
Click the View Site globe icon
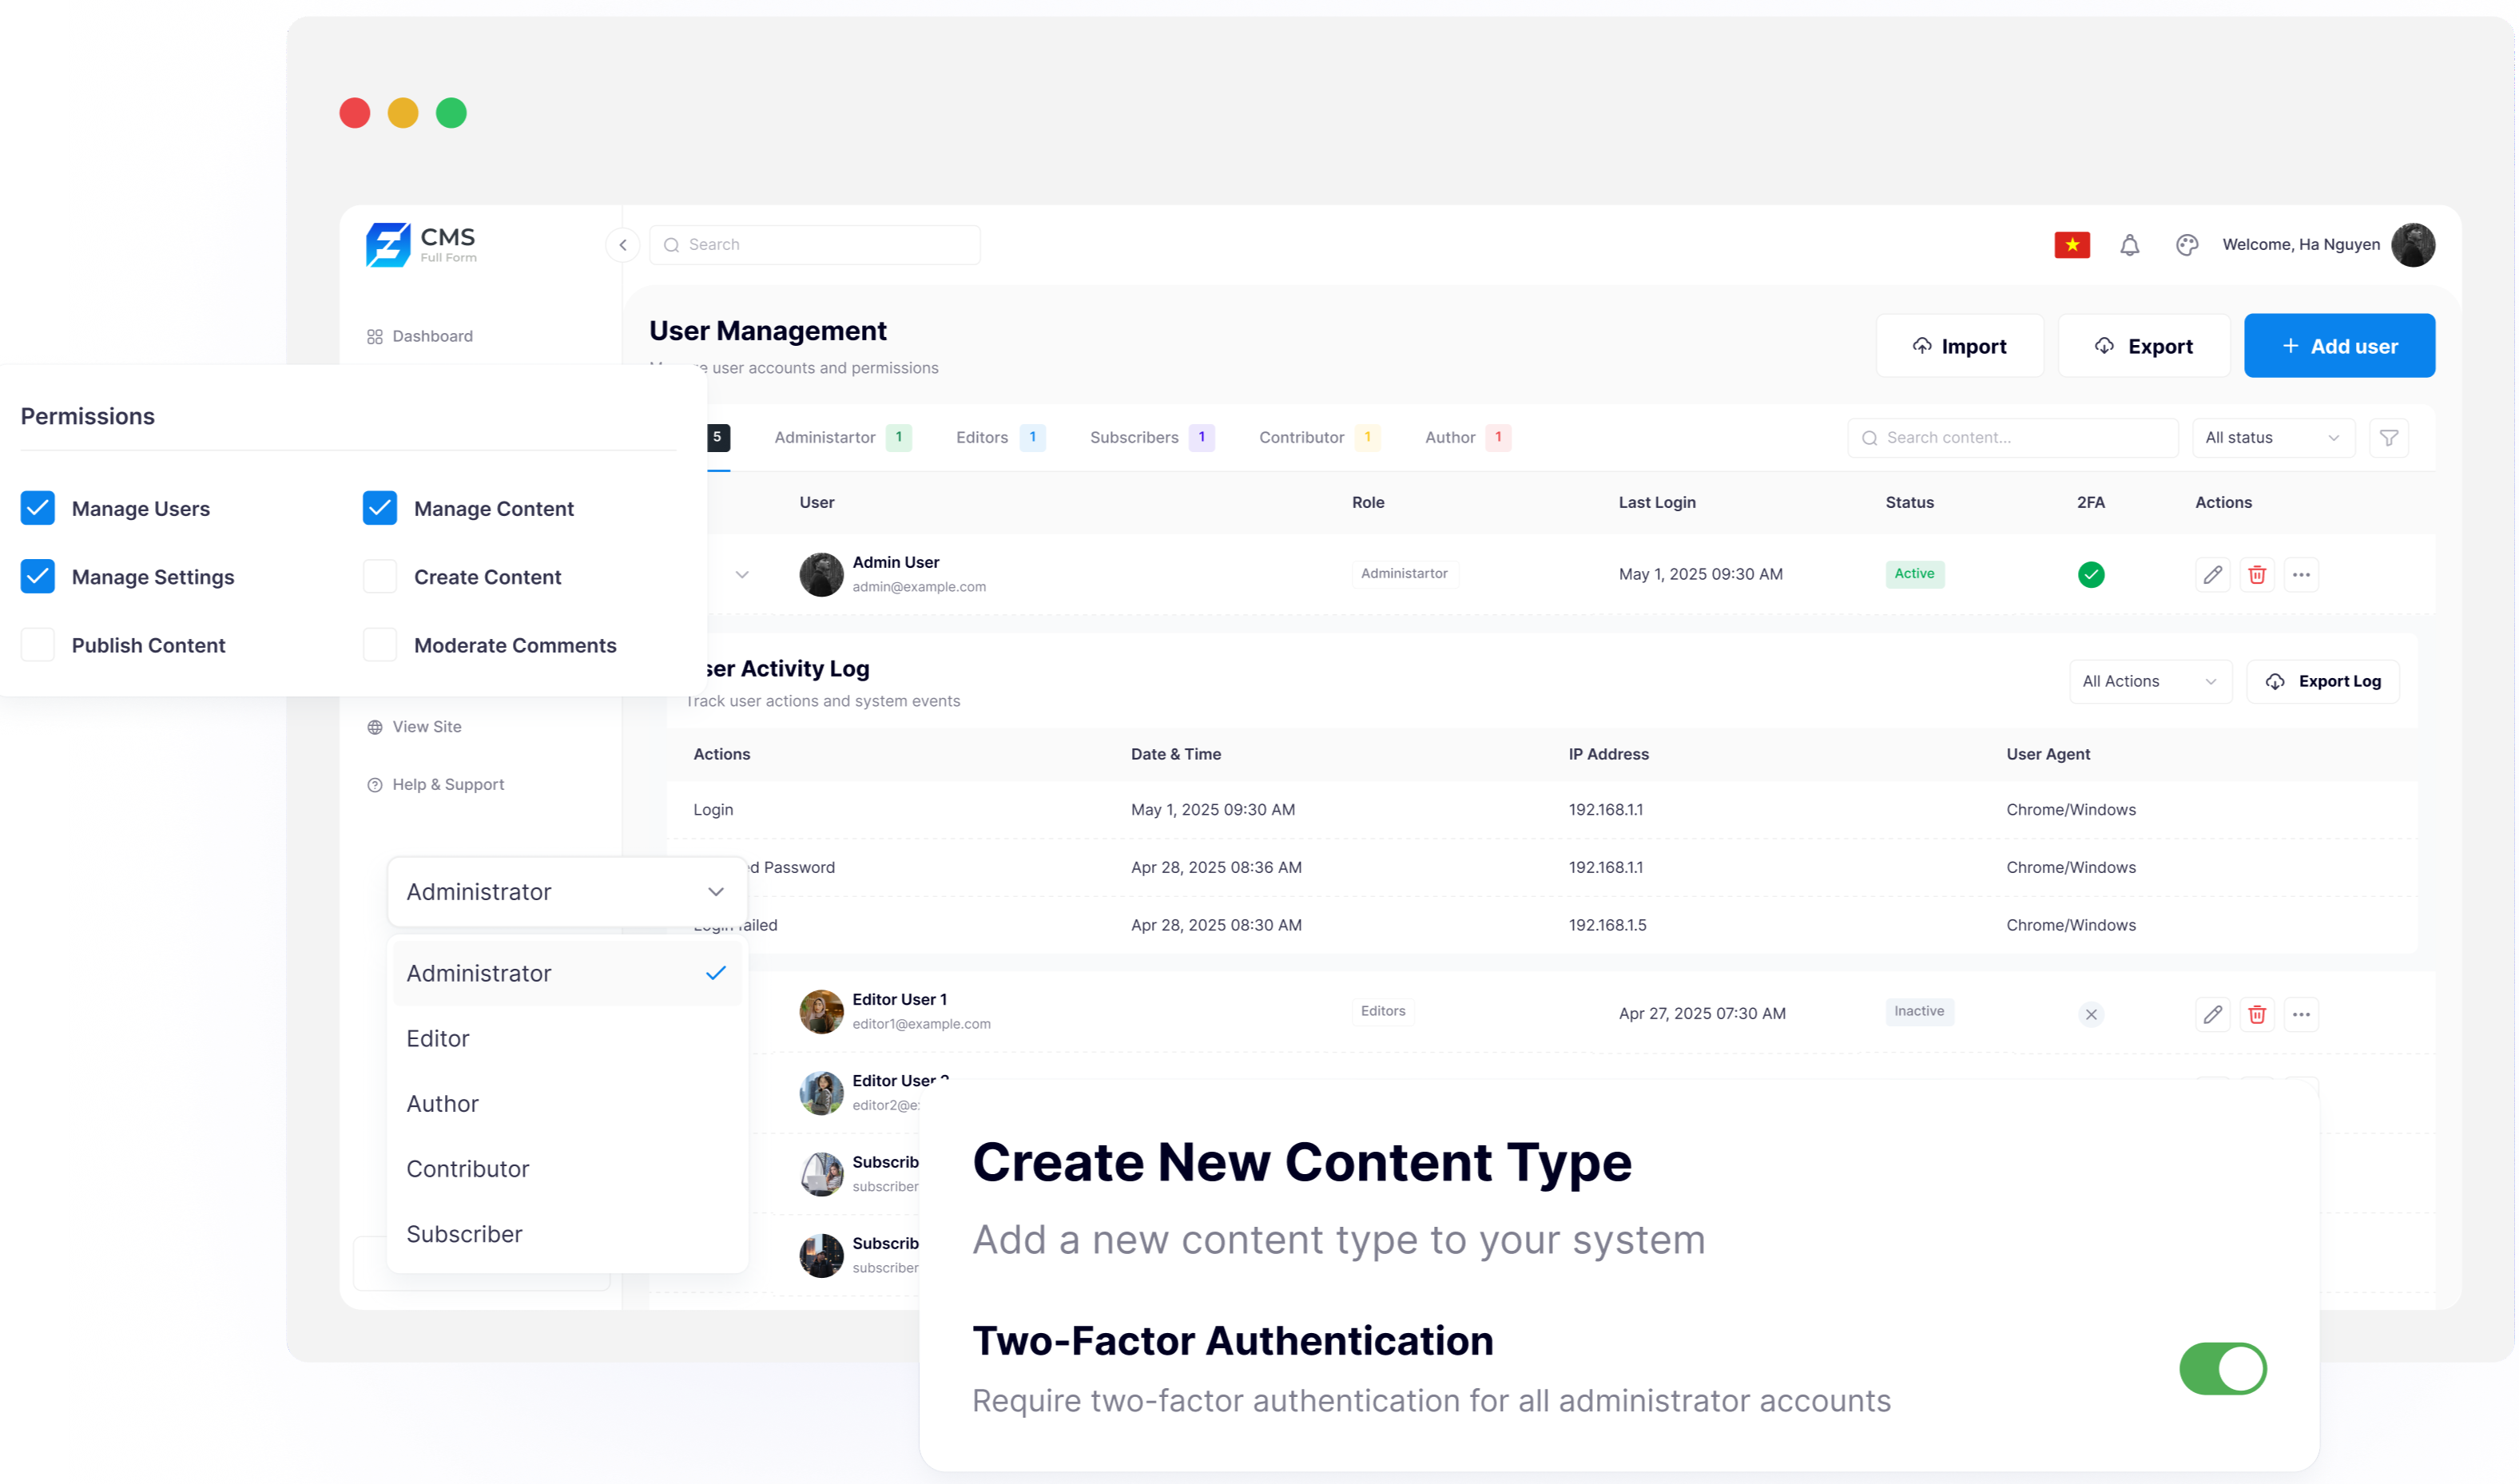375,728
